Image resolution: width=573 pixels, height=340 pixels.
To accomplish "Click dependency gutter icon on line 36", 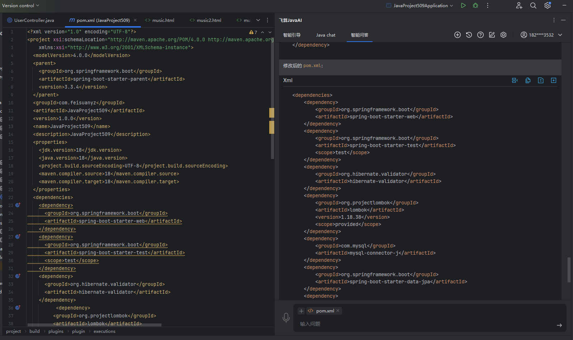I will (18, 308).
